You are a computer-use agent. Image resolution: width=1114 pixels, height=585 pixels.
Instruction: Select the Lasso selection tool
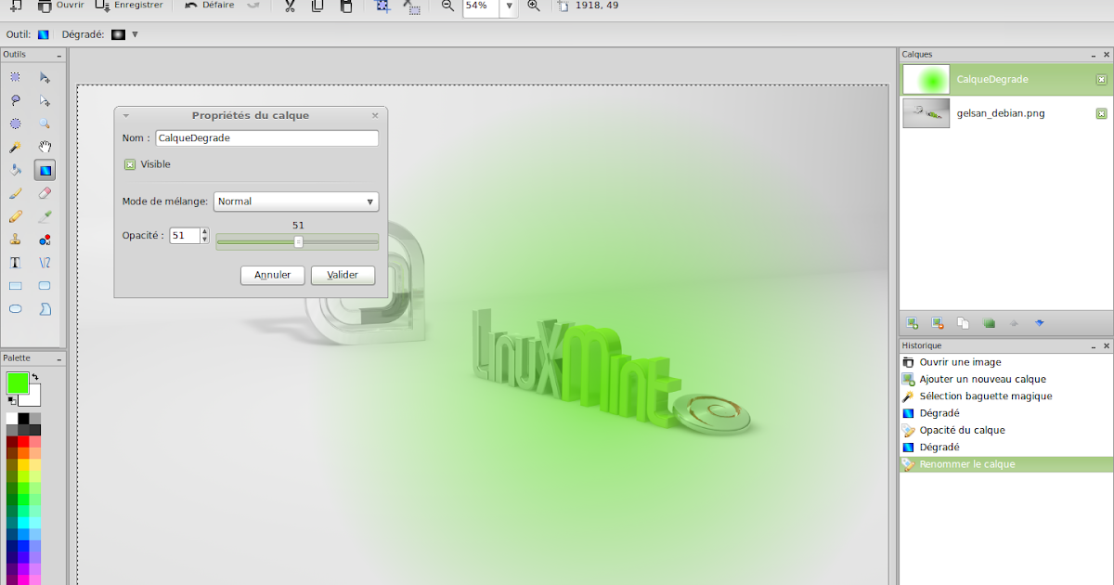14,99
